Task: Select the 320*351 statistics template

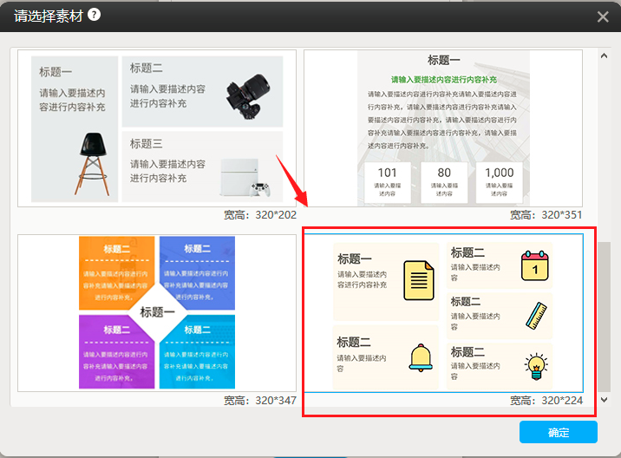Action: (442, 128)
